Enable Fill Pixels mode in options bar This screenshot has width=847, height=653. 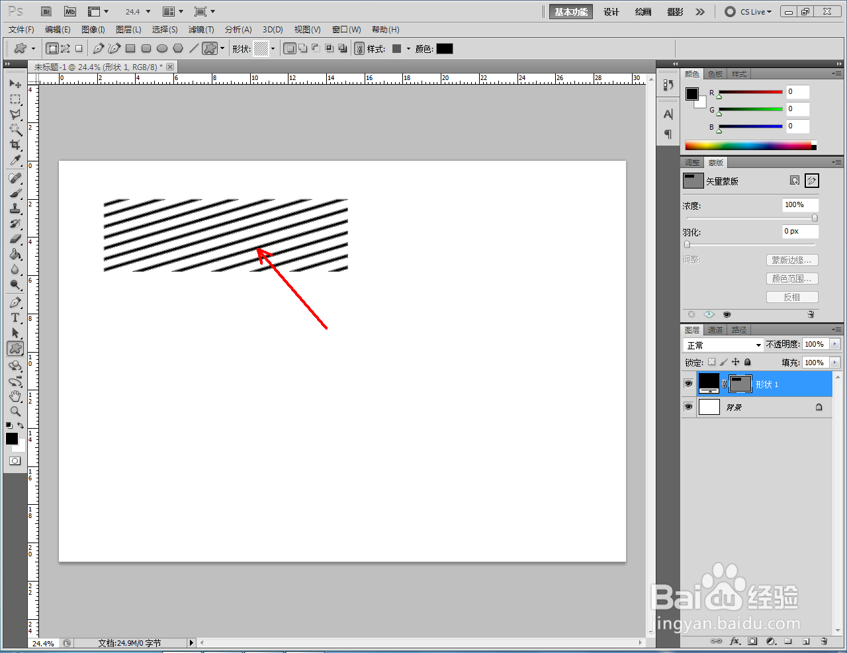pyautogui.click(x=79, y=48)
